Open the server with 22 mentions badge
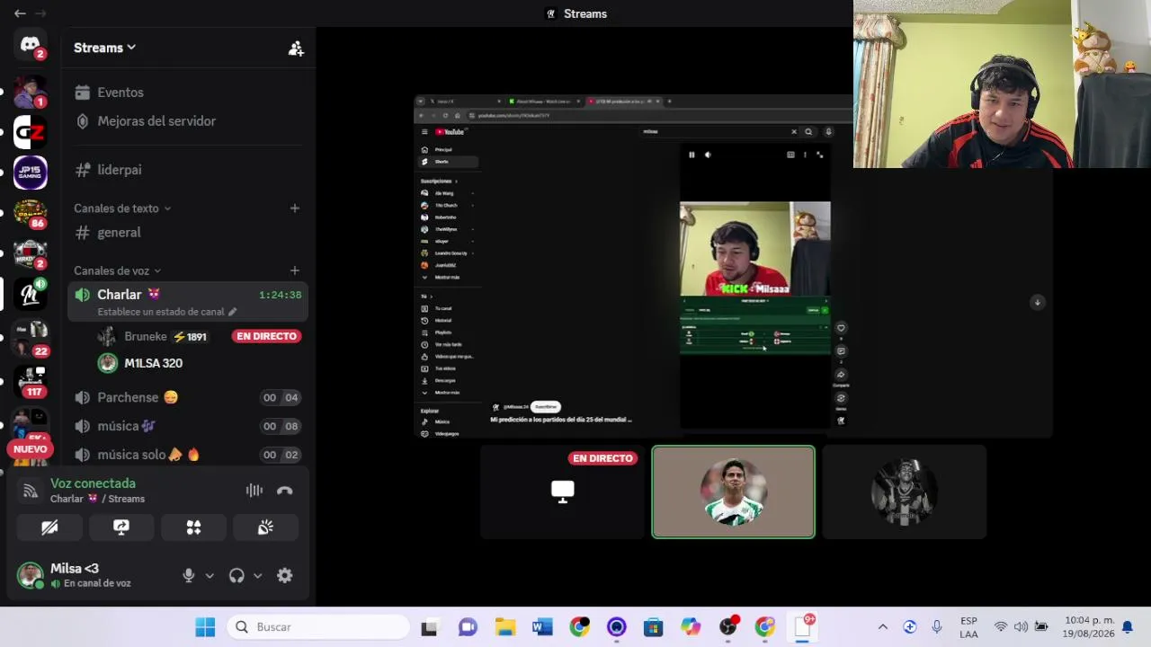This screenshot has width=1151, height=647. point(30,336)
